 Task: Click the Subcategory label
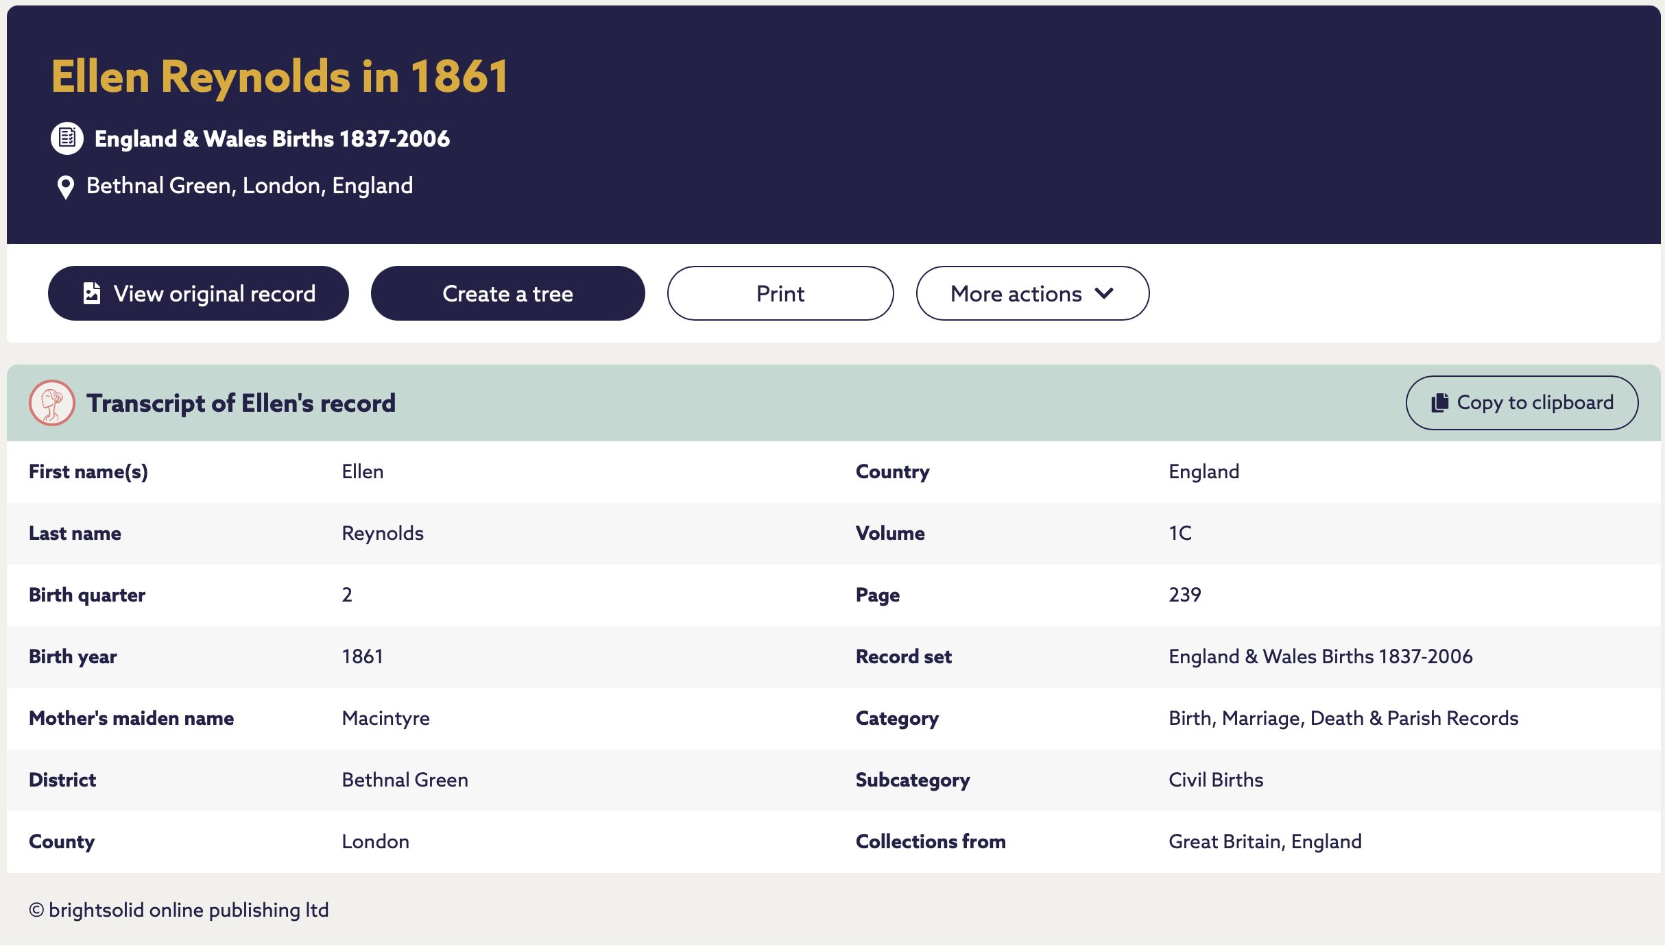tap(912, 780)
